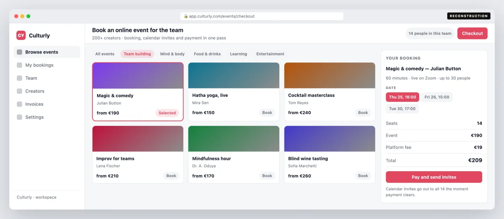
Task: Click the Magic & comedy — Julian Button heading
Action: coord(423,68)
